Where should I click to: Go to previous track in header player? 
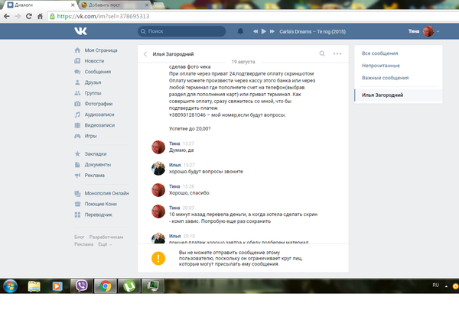[x=254, y=31]
